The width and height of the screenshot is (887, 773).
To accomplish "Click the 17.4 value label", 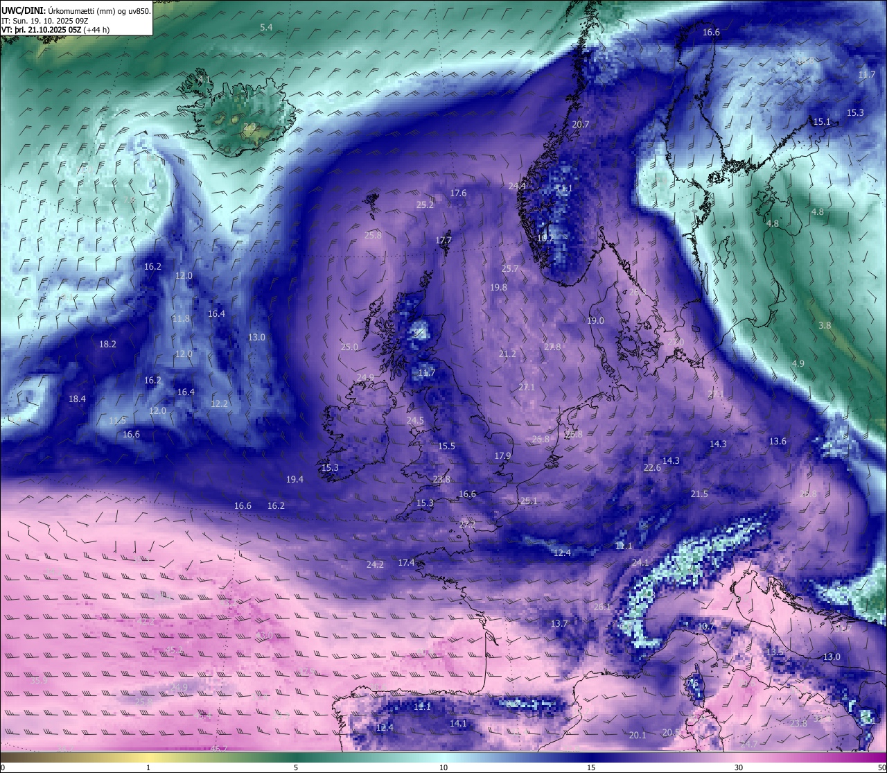I will pos(406,562).
